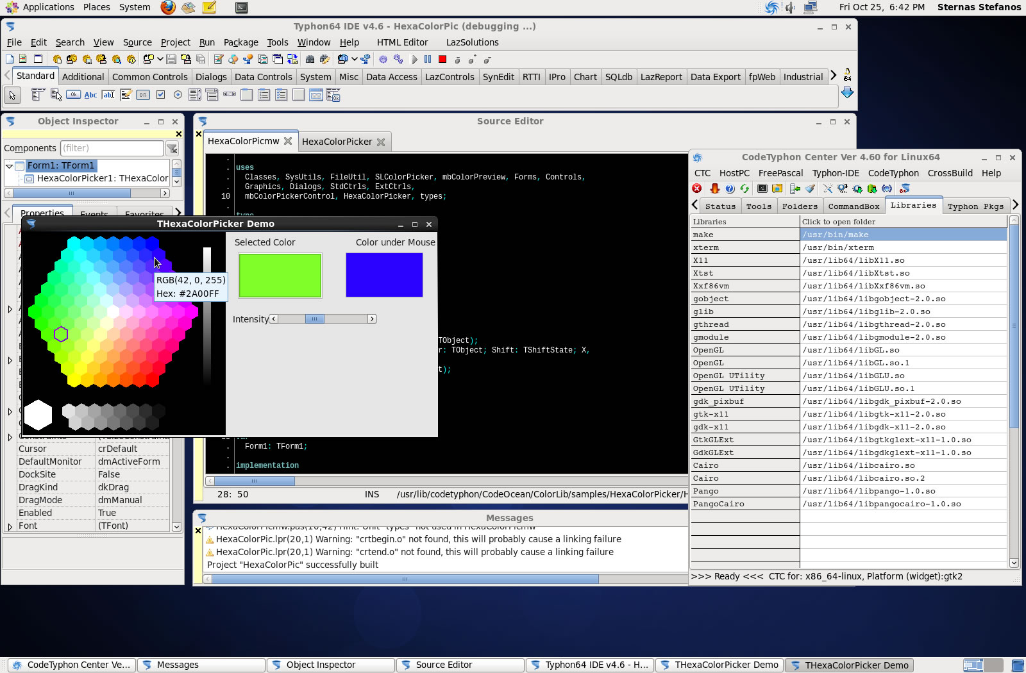Viewport: 1026px width, 673px height.
Task: Click the LazSolutions menu entry
Action: (472, 42)
